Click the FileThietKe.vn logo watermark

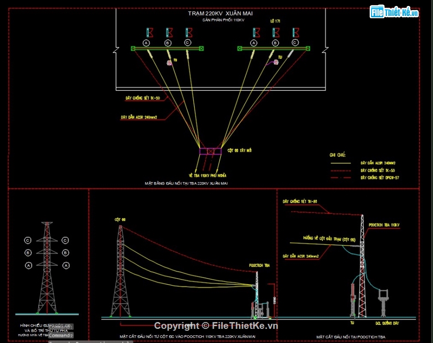(395, 12)
